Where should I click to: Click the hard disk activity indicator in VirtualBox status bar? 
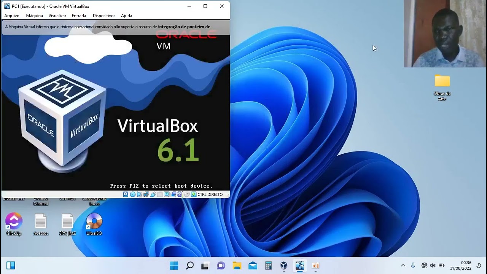click(126, 194)
